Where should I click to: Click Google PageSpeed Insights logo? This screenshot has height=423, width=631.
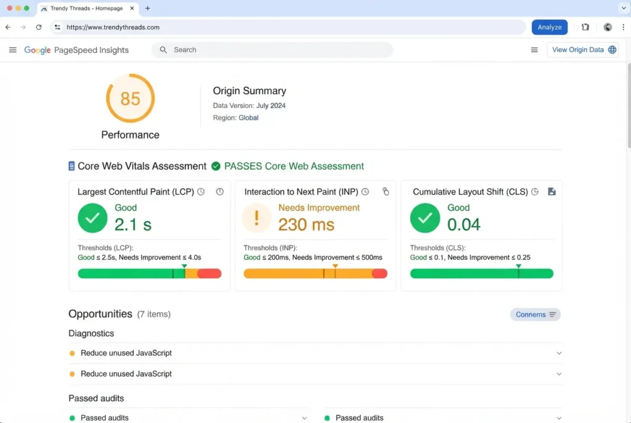(x=76, y=50)
